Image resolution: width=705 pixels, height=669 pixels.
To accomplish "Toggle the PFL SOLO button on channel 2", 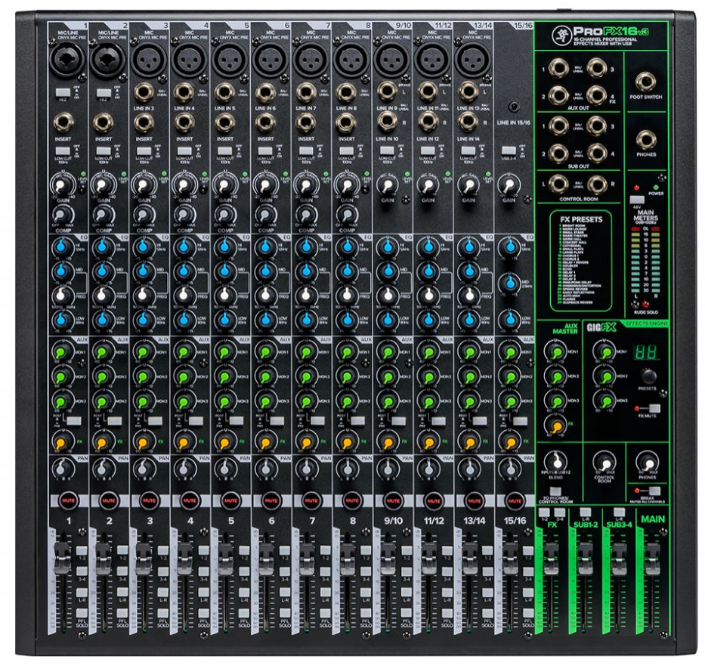I will point(122,612).
